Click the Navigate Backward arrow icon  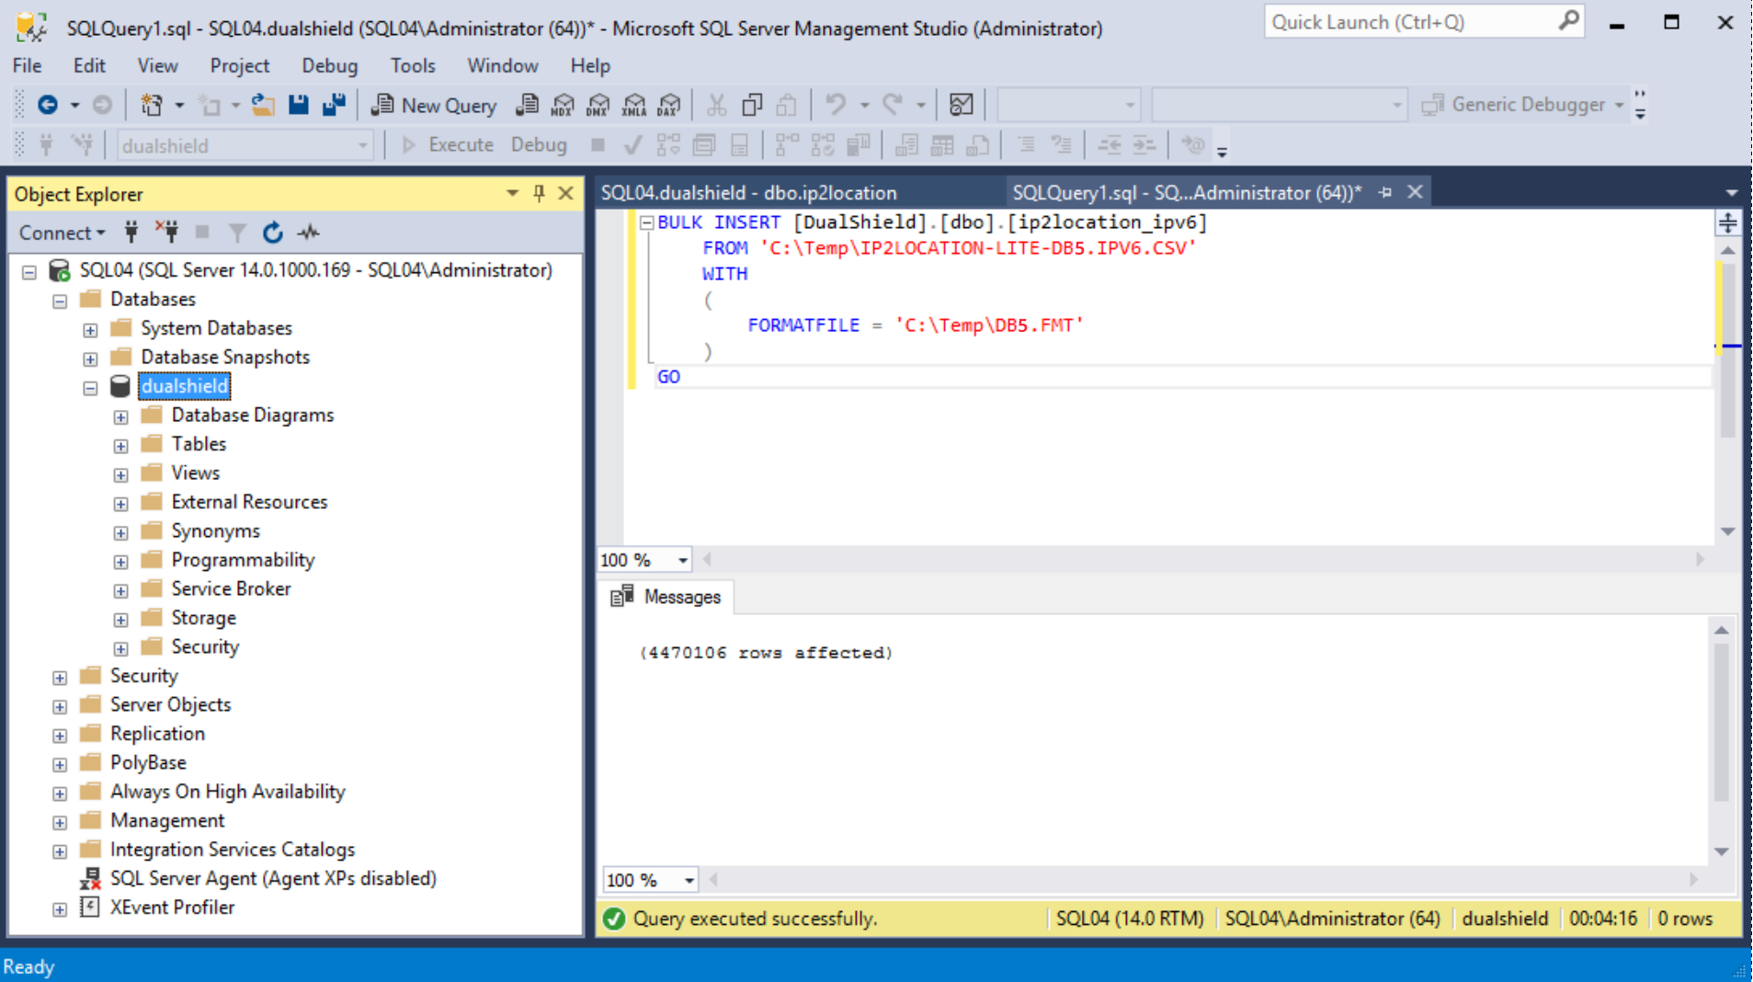click(x=48, y=106)
